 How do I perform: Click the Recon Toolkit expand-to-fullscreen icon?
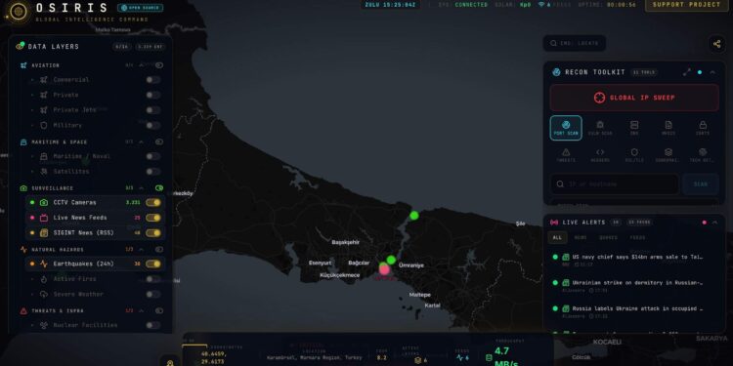687,72
